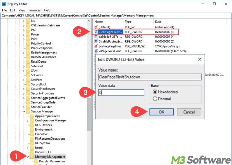Click the ExistingPageFiles multi-string value icon

[x=96, y=46]
